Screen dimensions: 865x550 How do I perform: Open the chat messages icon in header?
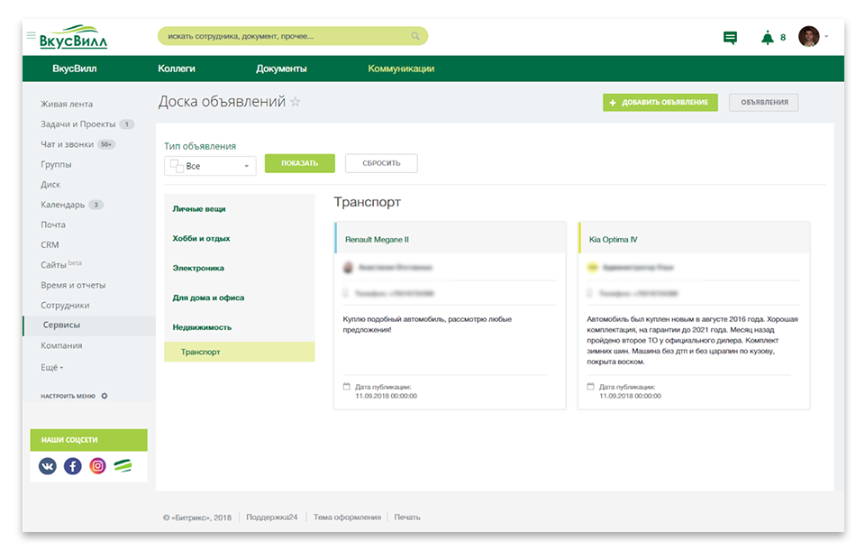click(730, 38)
